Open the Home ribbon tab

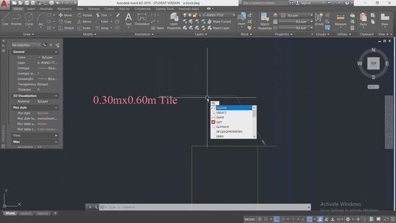[x=18, y=9]
